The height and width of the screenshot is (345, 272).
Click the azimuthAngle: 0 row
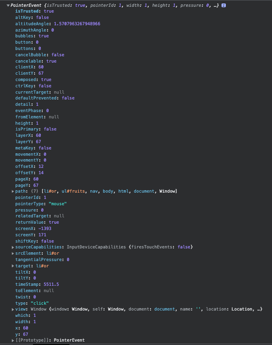(x=34, y=30)
